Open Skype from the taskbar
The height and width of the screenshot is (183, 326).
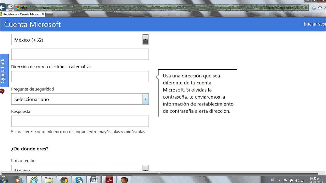click(x=79, y=180)
